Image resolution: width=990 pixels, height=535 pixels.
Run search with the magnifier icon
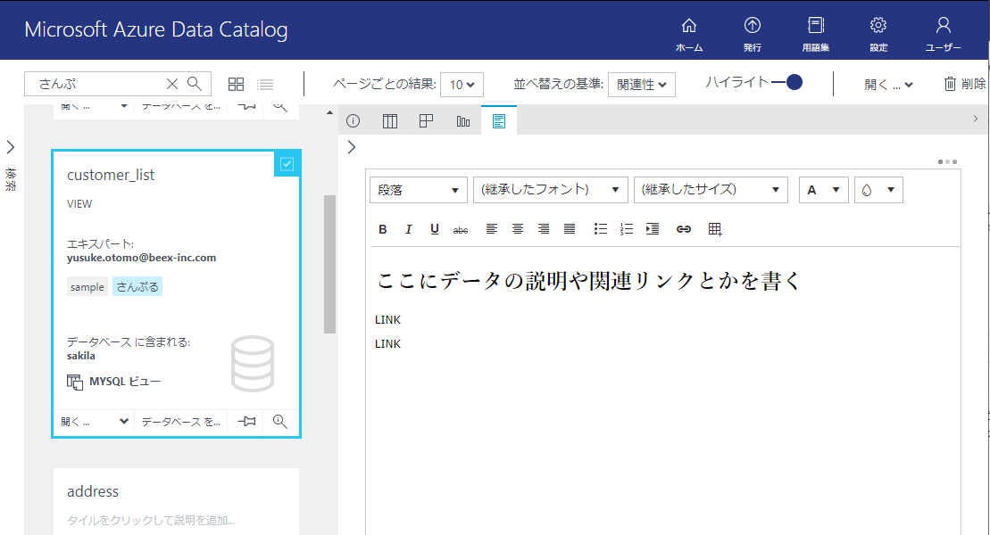click(195, 83)
